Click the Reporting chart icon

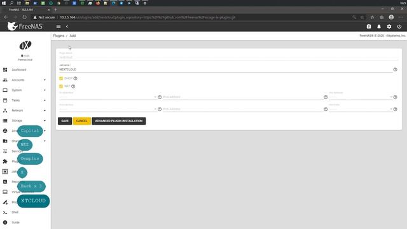[5, 182]
